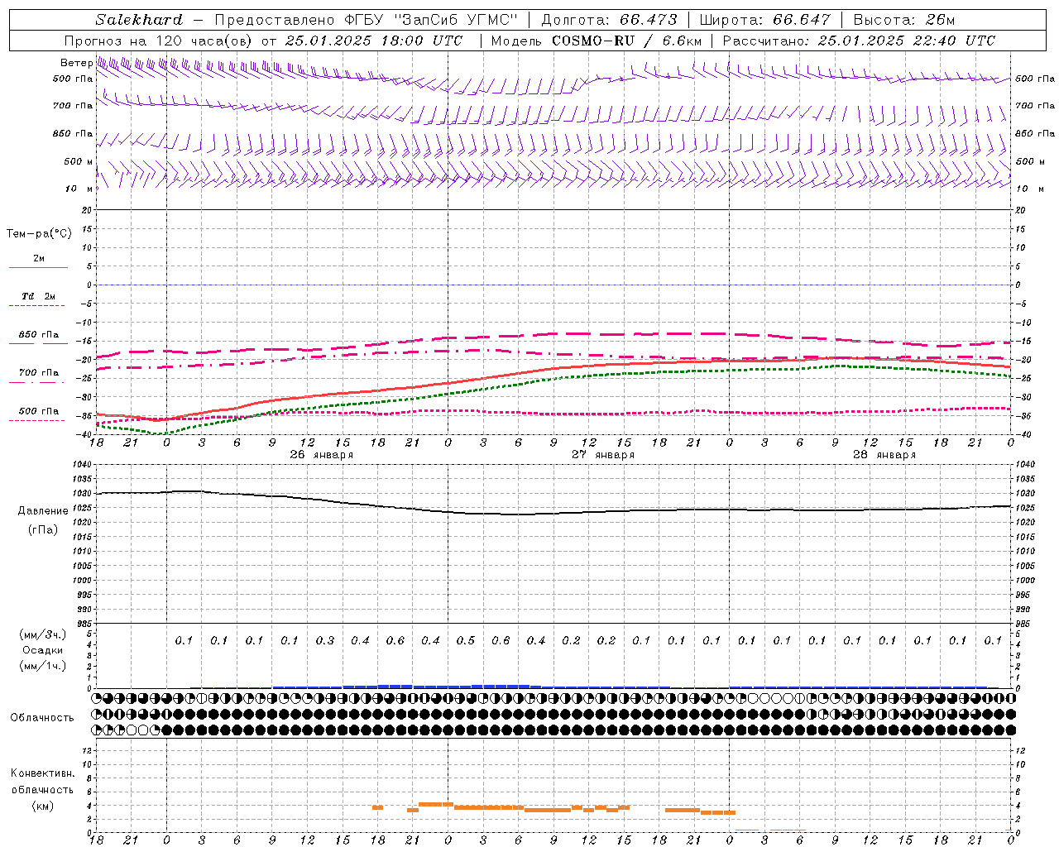Click the 28 января date label
The width and height of the screenshot is (1059, 847).
tap(884, 455)
